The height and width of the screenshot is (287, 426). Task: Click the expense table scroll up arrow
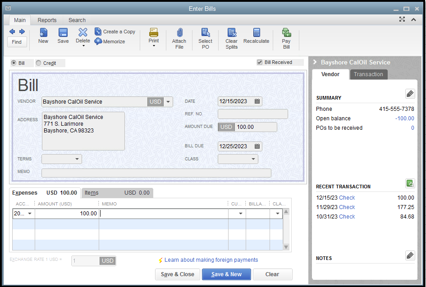[286, 211]
